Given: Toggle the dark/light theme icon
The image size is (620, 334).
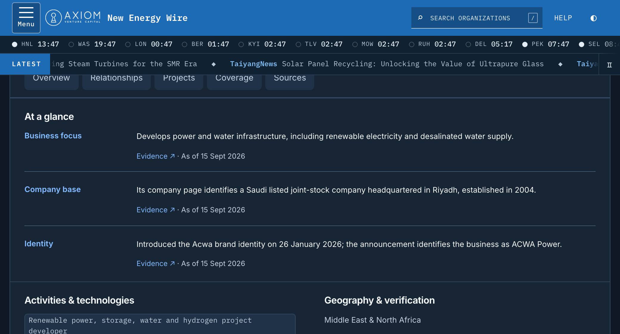Looking at the screenshot, I should pos(593,18).
